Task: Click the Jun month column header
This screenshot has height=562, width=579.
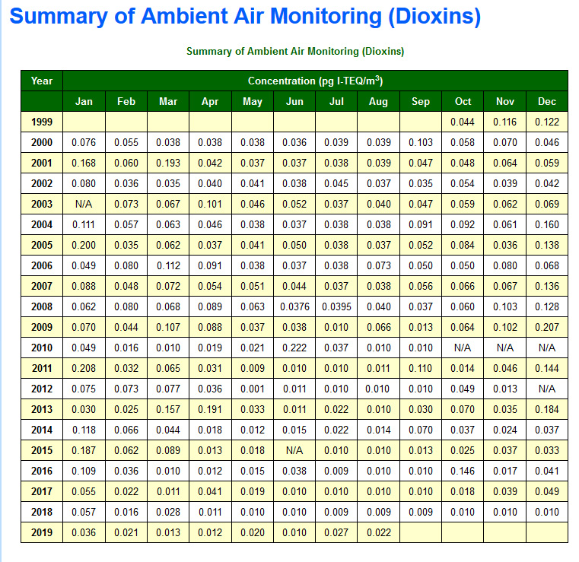Action: [294, 101]
